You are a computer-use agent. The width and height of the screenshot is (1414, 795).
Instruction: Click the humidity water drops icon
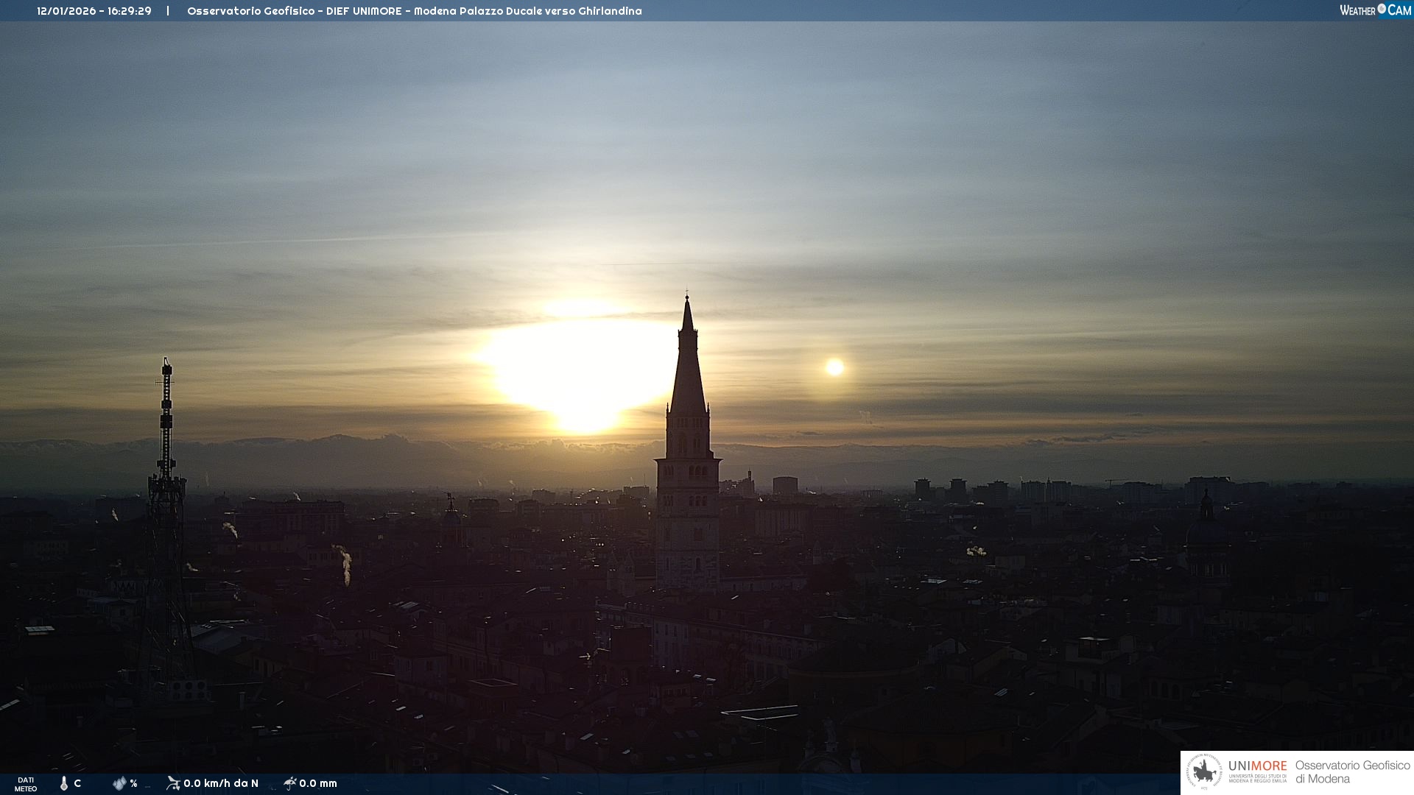pos(119,783)
